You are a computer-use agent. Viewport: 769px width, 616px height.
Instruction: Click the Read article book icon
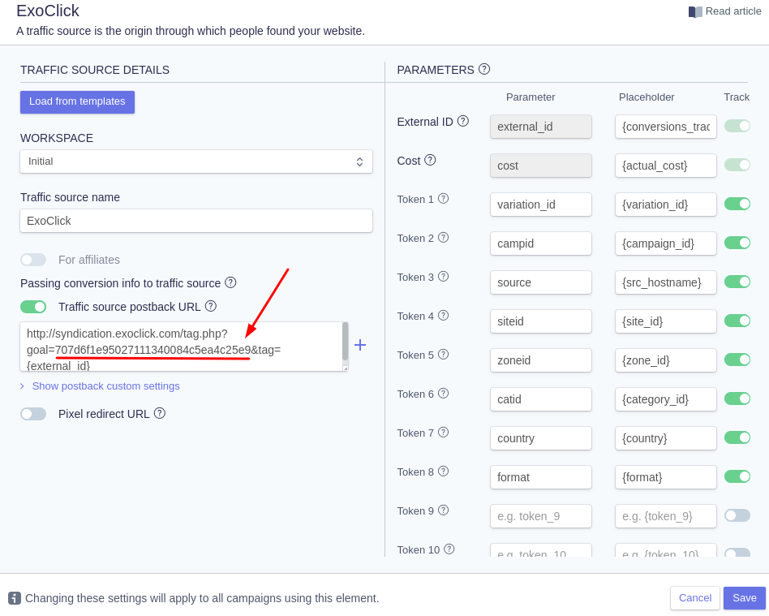[695, 11]
